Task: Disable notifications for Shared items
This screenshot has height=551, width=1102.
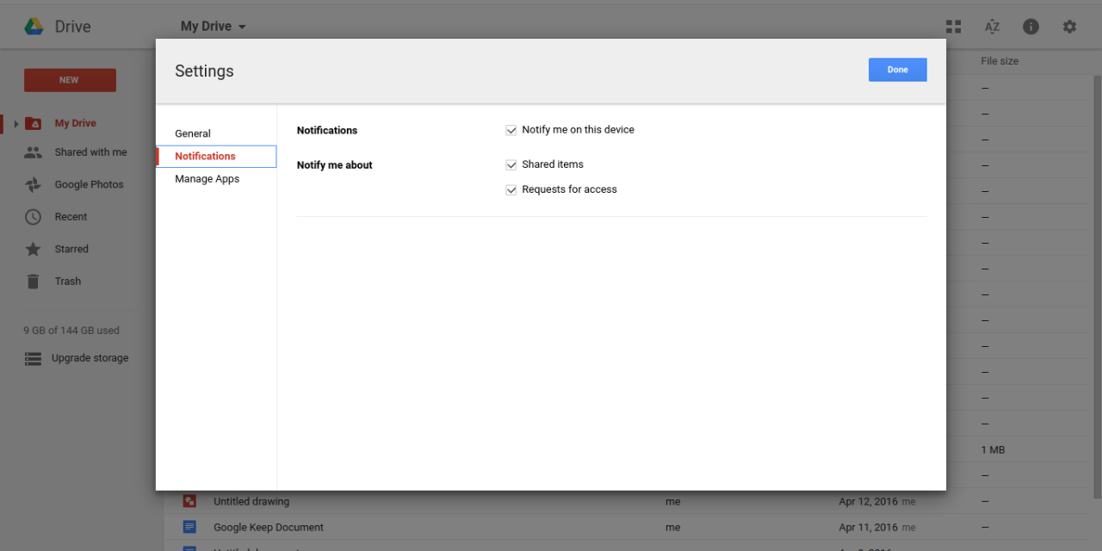Action: click(511, 164)
